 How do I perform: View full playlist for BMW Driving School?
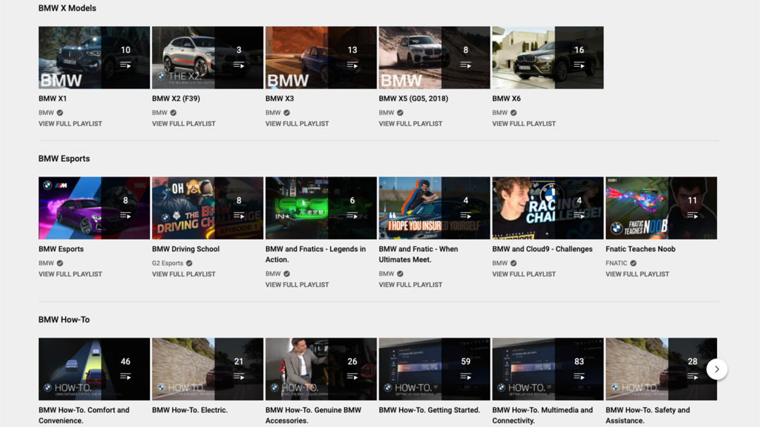tap(184, 274)
